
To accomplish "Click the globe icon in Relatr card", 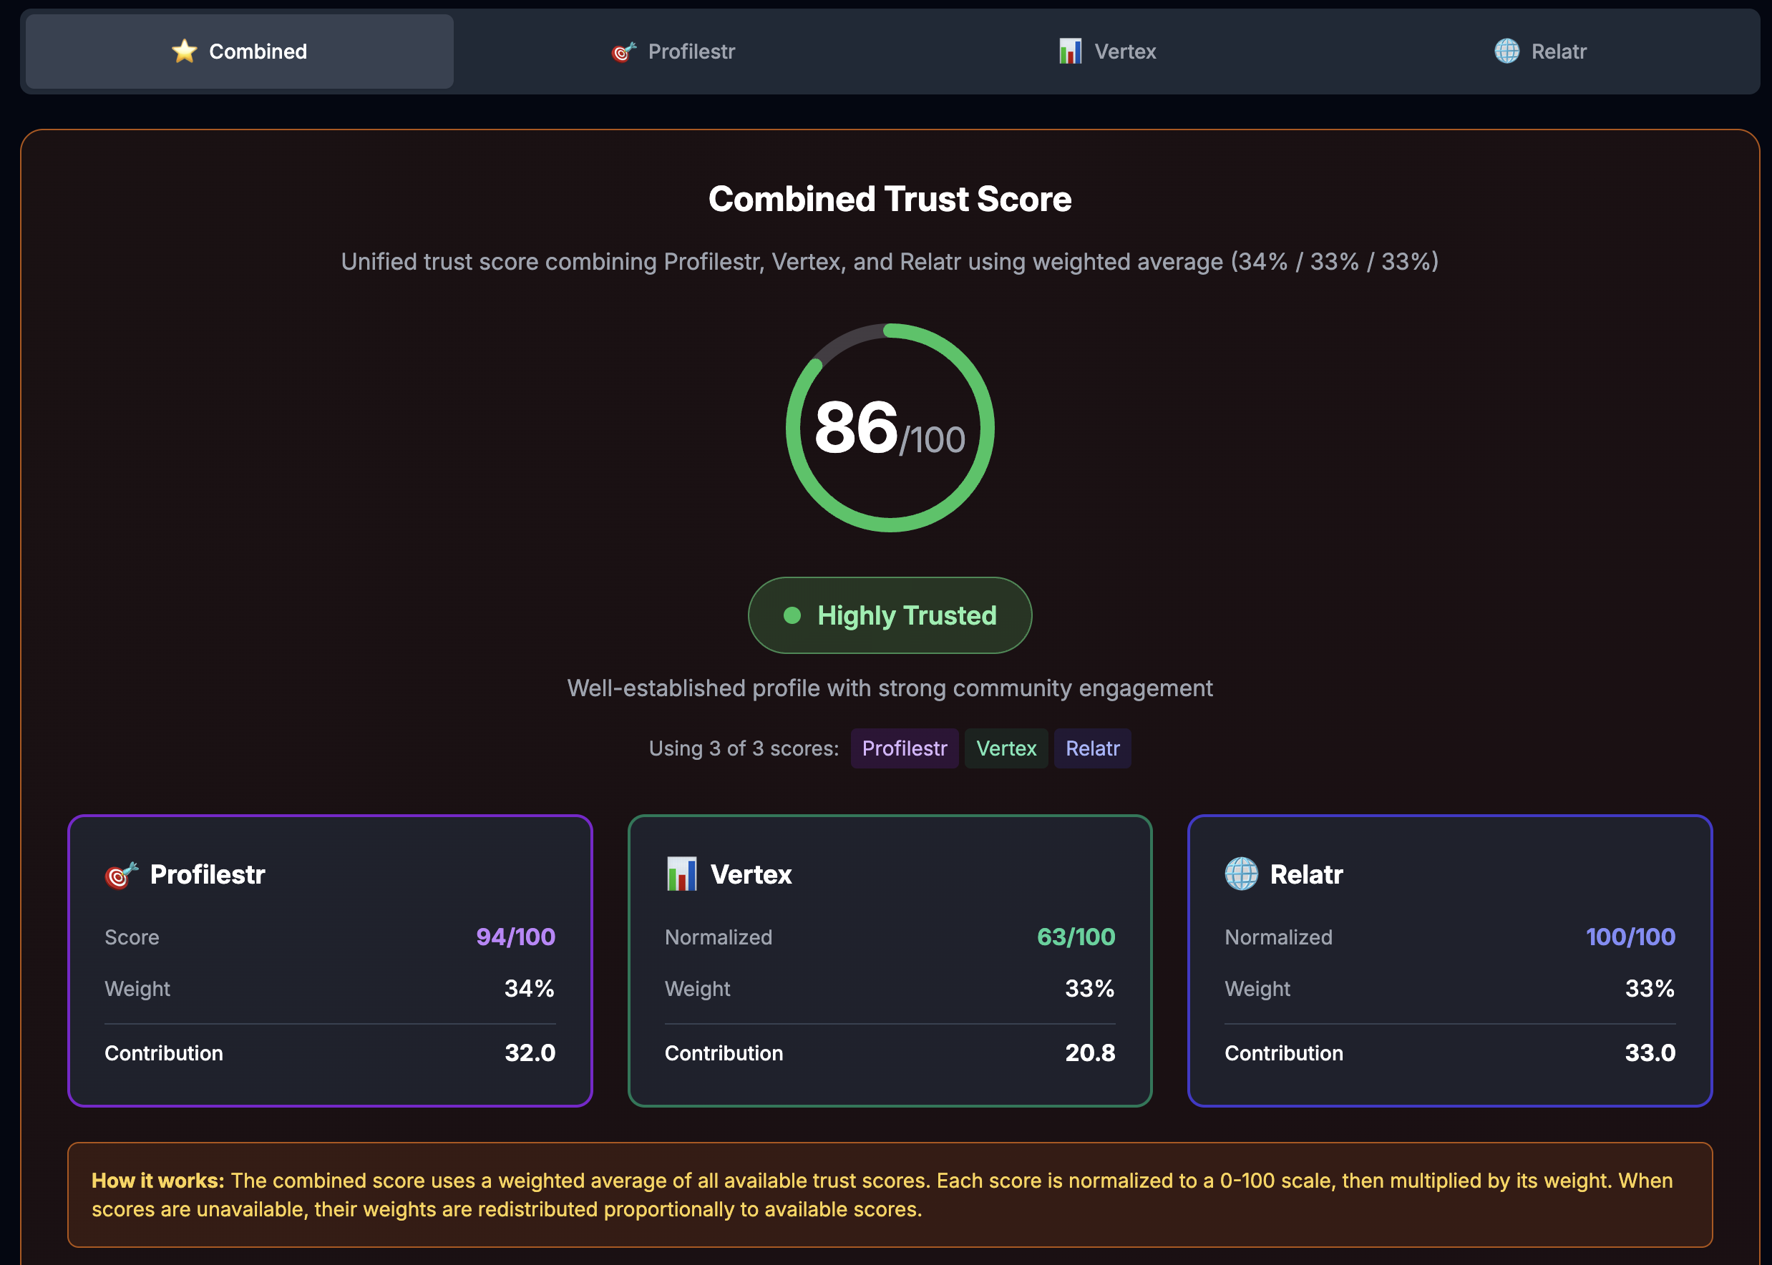I will [x=1241, y=874].
